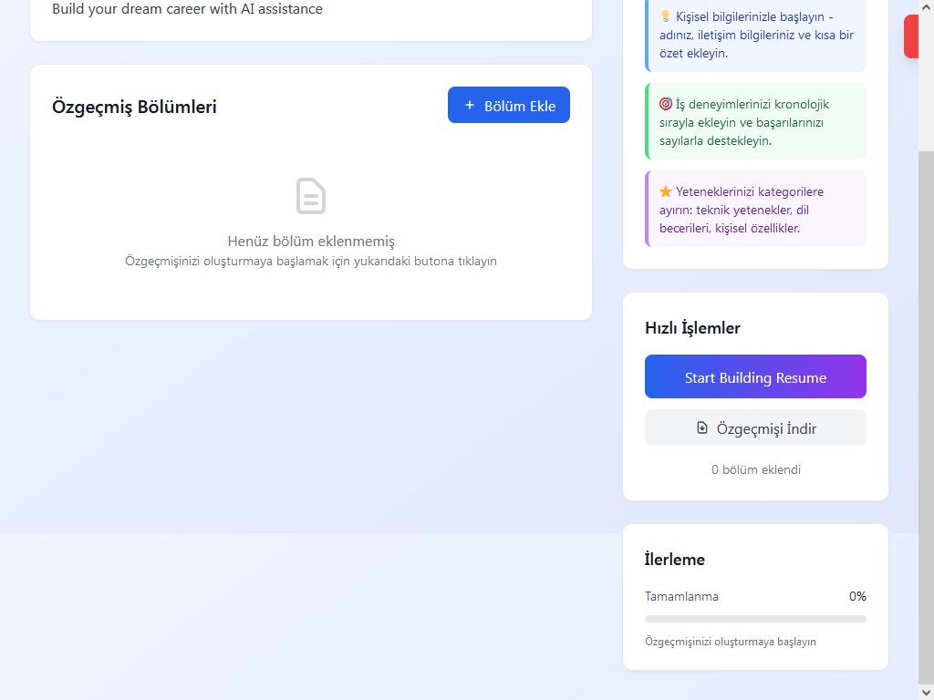Click the scrollbar up arrow
Image resolution: width=934 pixels, height=700 pixels.
point(926,5)
